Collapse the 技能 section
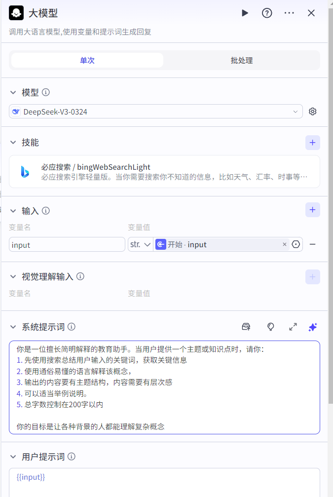This screenshot has height=497, width=333. [x=13, y=142]
